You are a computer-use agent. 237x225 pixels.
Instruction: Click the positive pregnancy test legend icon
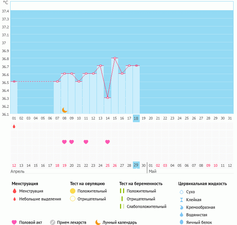pyautogui.click(x=122, y=191)
